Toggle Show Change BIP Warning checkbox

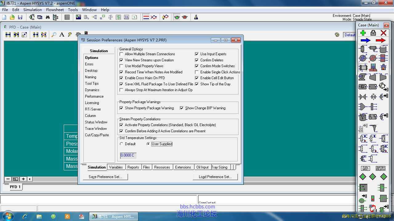[x=182, y=108]
